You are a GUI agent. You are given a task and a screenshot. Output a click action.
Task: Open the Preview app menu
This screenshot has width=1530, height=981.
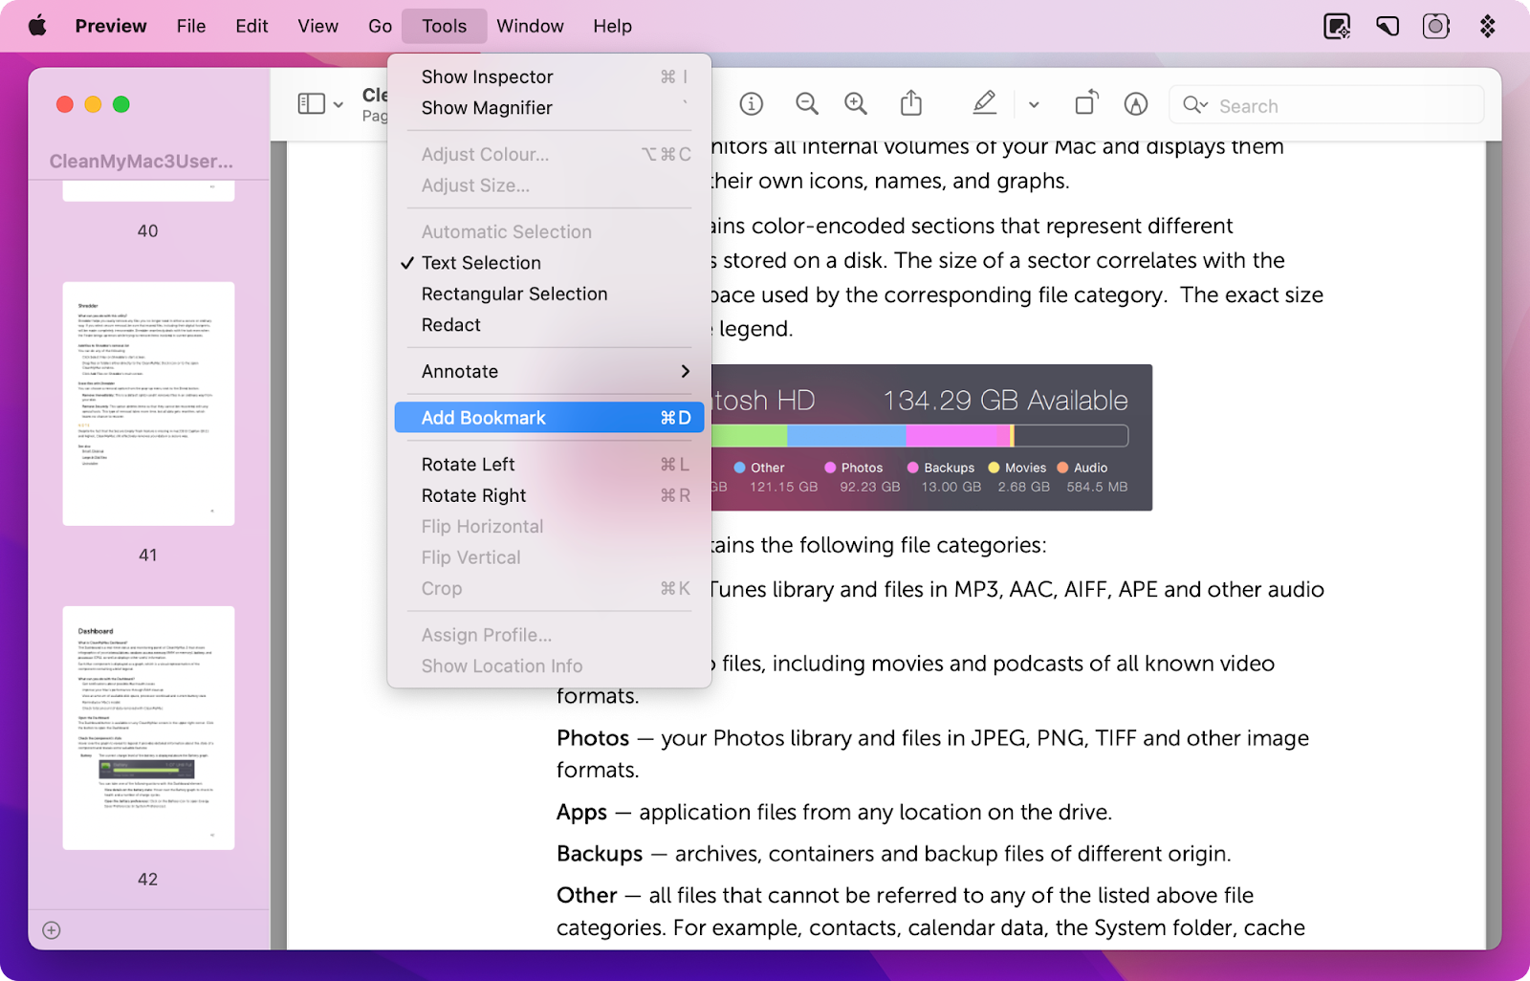[x=111, y=26]
